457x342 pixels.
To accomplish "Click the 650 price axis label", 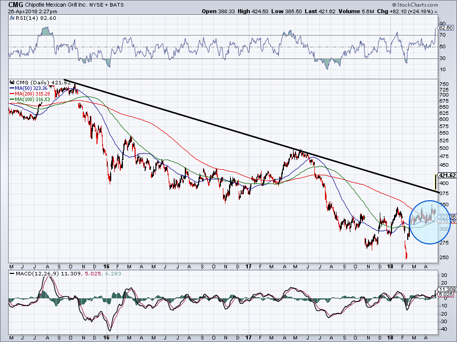I will click(444, 107).
